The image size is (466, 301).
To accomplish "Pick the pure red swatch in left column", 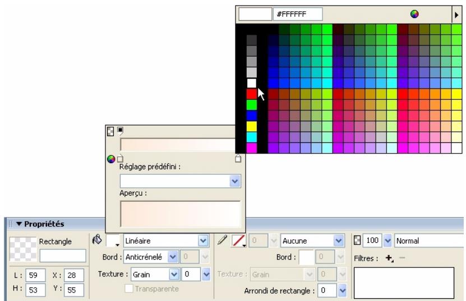I will [x=251, y=94].
